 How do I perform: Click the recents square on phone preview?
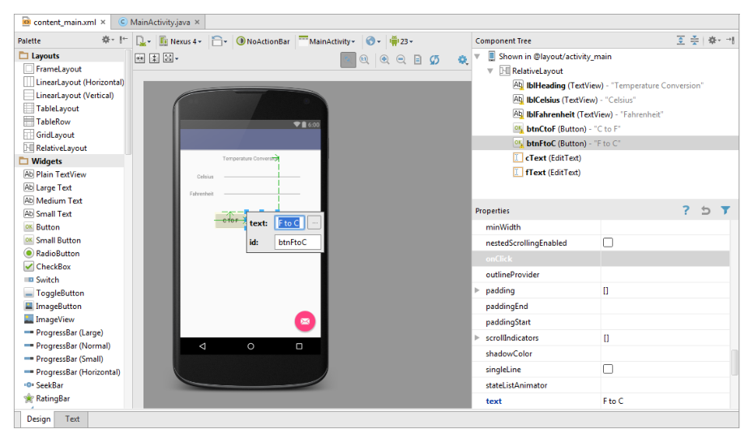point(299,346)
